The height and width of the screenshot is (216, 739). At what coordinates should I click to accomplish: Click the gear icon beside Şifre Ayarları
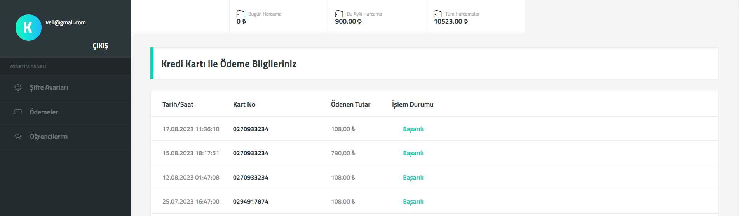[18, 87]
